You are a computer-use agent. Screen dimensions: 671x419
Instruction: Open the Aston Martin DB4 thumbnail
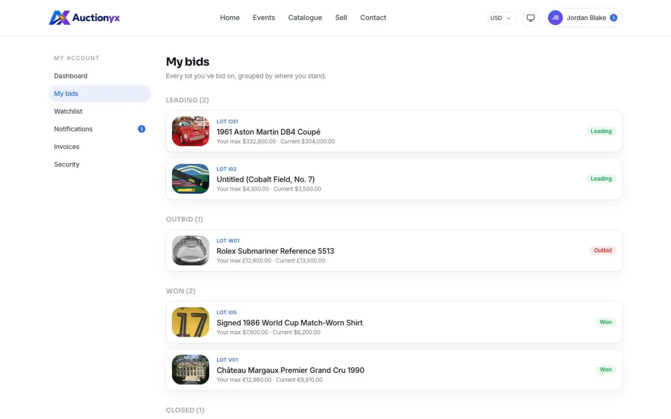click(191, 131)
